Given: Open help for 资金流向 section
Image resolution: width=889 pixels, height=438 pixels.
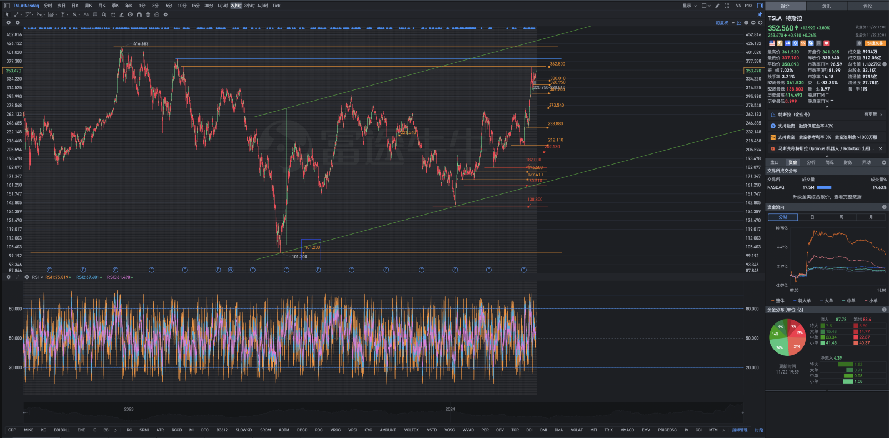Looking at the screenshot, I should point(884,207).
